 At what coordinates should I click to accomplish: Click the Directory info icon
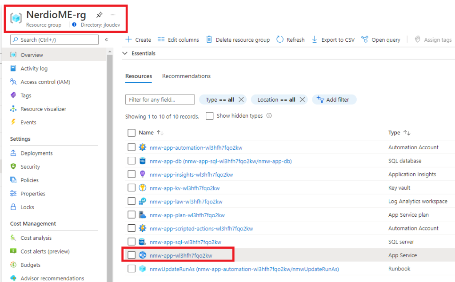pyautogui.click(x=74, y=25)
